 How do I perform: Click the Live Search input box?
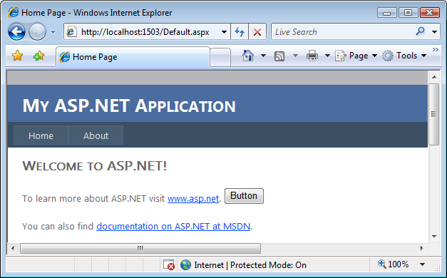click(341, 32)
